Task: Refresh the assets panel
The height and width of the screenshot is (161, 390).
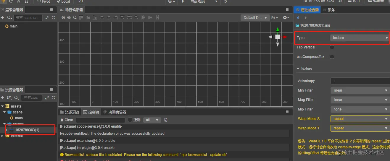Action: coord(53,98)
